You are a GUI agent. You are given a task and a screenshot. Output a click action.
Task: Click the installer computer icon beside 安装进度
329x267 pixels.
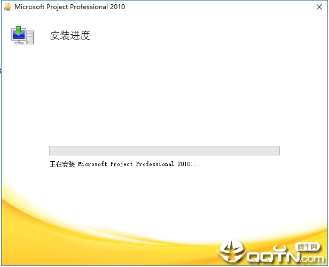(x=22, y=35)
